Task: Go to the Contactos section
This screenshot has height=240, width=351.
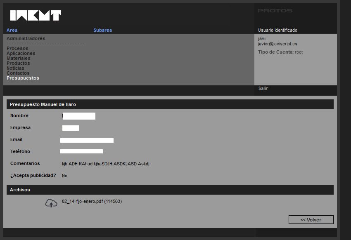Action: (x=18, y=73)
